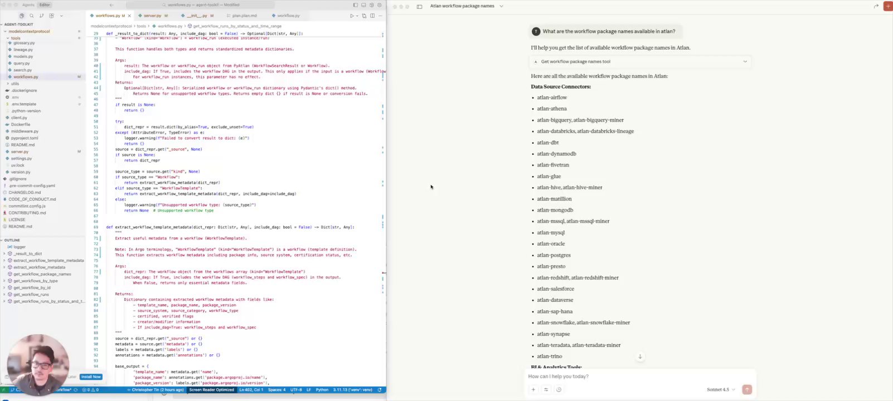Click the Install Now button
The image size is (893, 401).
[x=91, y=376]
